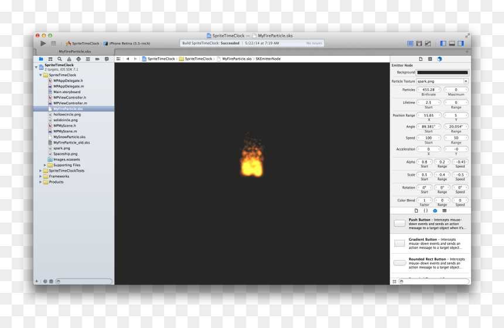Toggle the Debug area visibility
This screenshot has height=328, width=504.
pyautogui.click(x=452, y=43)
